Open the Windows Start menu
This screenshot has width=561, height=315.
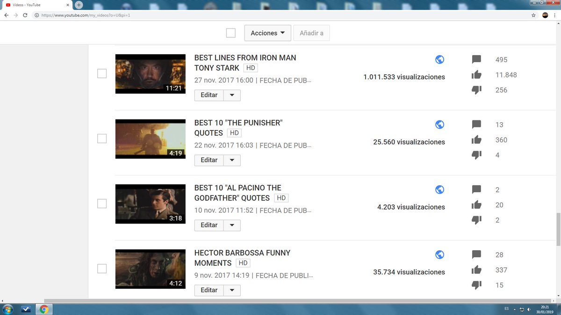click(x=8, y=309)
